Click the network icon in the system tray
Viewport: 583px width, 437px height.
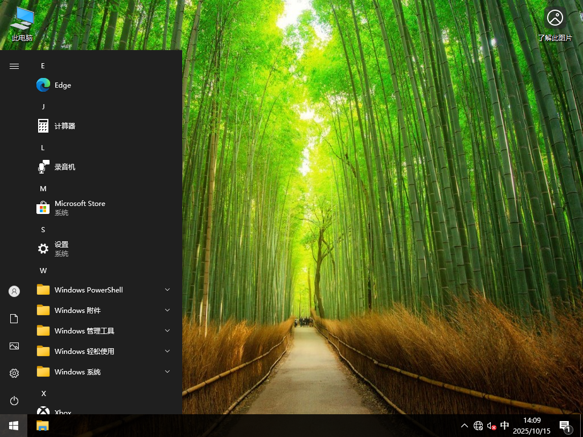click(x=478, y=425)
